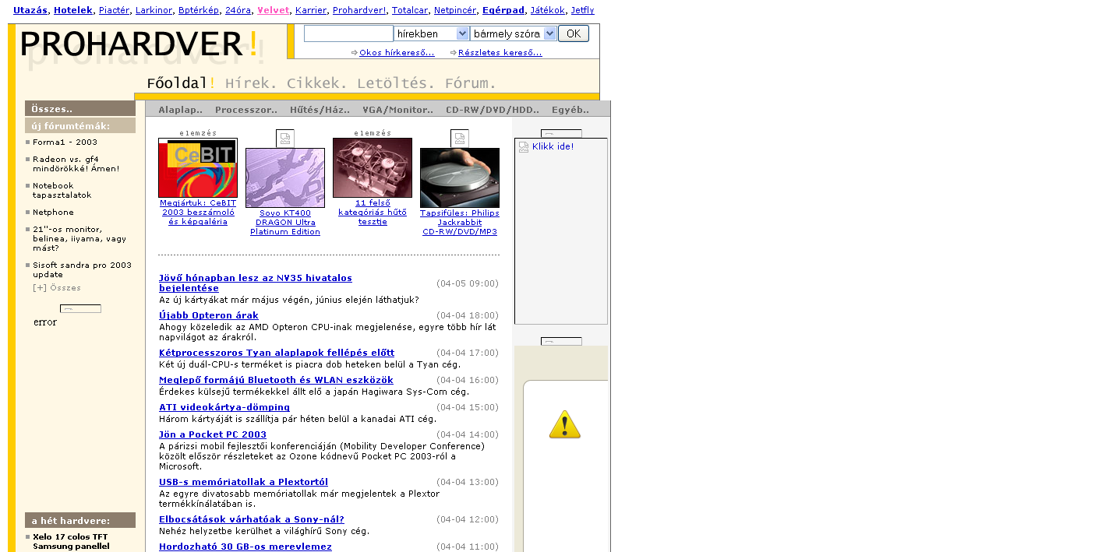Viewport: 1109px width, 552px height.
Task: Open Soyo KT400 DRAGON Ultra link
Action: point(285,223)
